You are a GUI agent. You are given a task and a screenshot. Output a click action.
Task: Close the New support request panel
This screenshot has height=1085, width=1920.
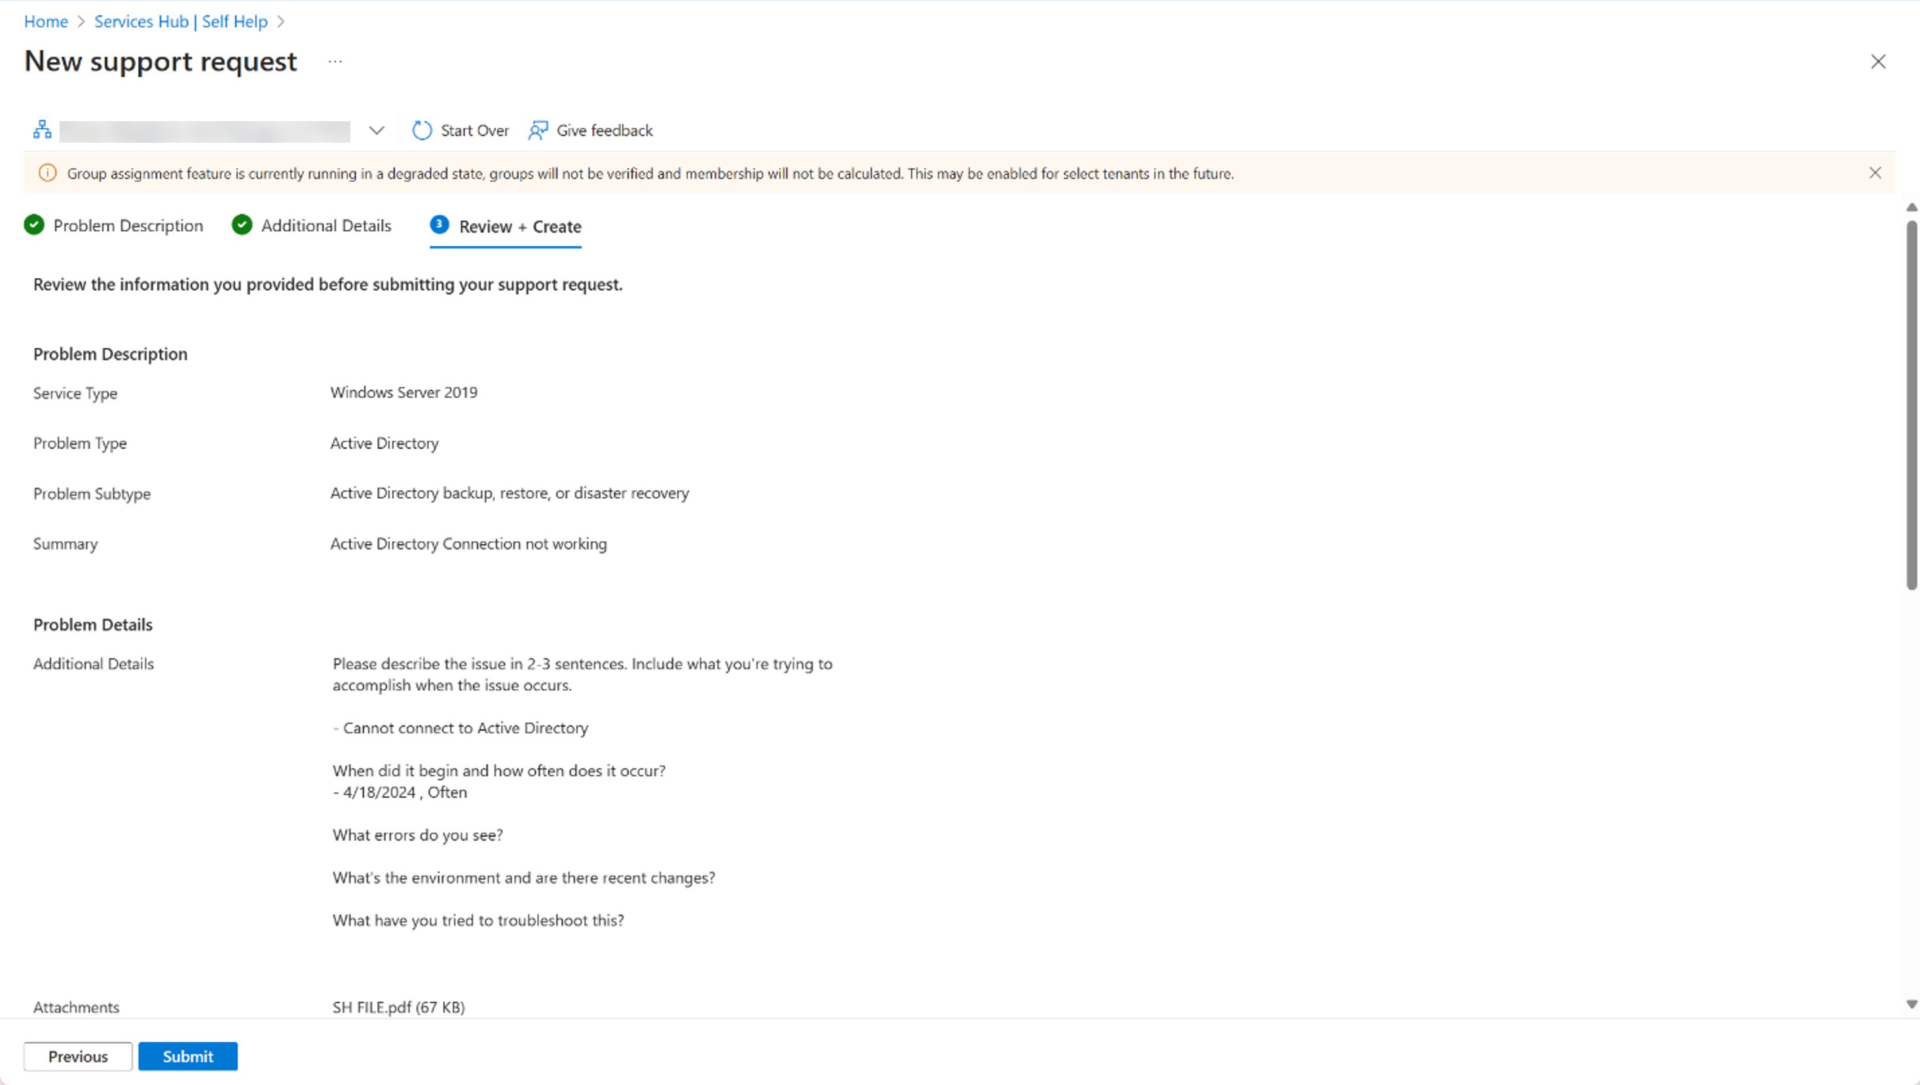click(x=1879, y=62)
